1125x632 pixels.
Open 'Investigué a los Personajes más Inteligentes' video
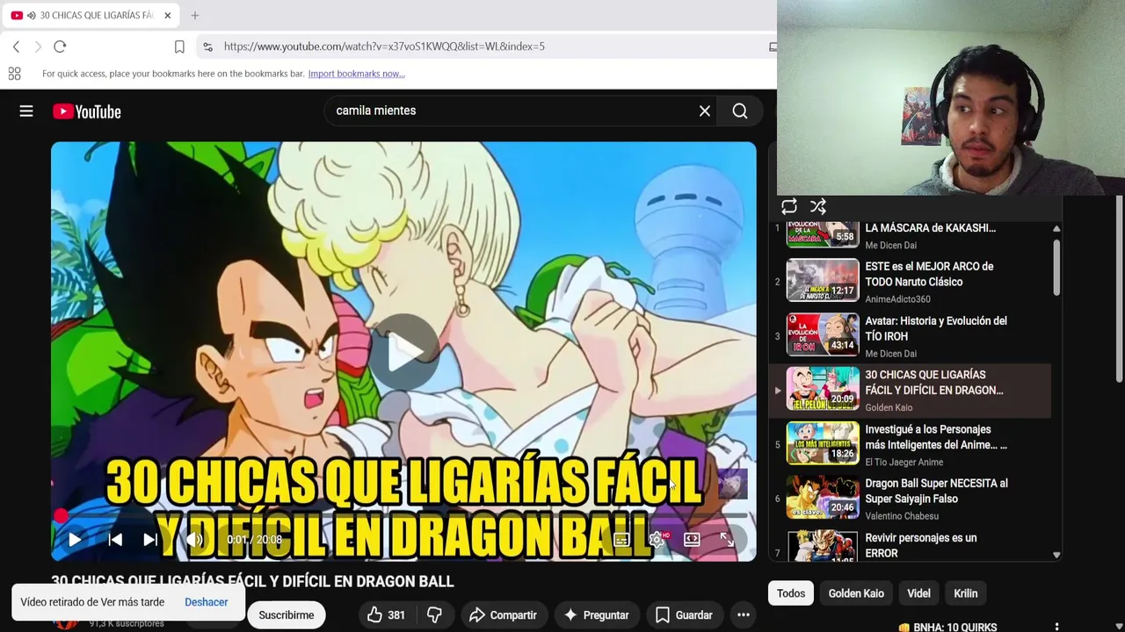[x=910, y=445]
